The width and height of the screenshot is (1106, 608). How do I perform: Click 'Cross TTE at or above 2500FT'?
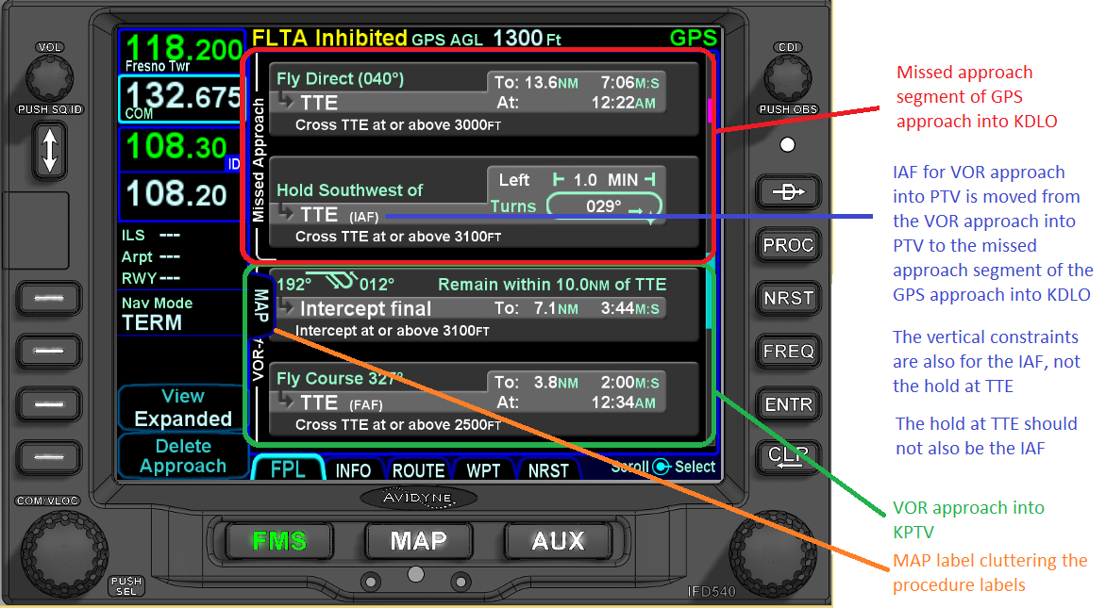pos(398,425)
